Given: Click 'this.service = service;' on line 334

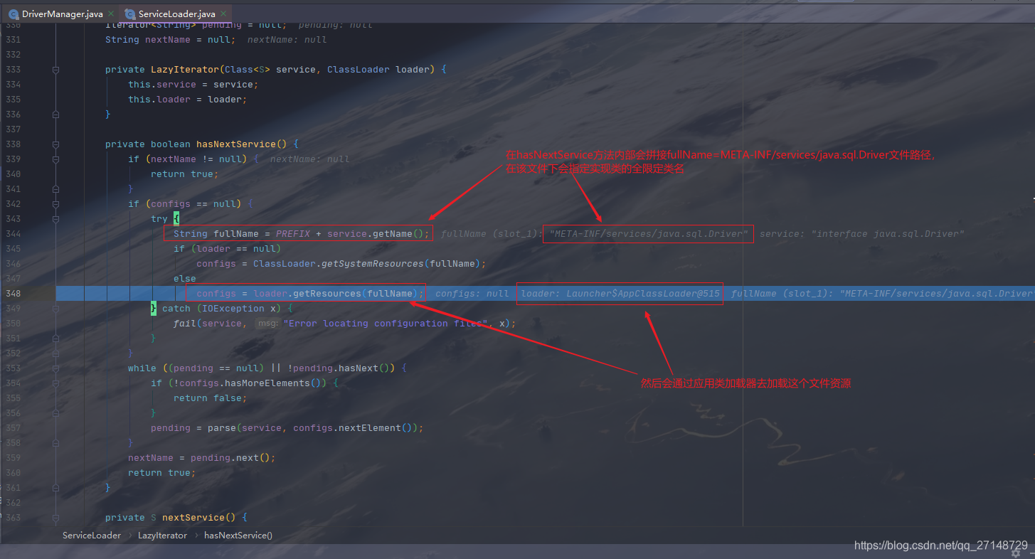Looking at the screenshot, I should coord(193,85).
